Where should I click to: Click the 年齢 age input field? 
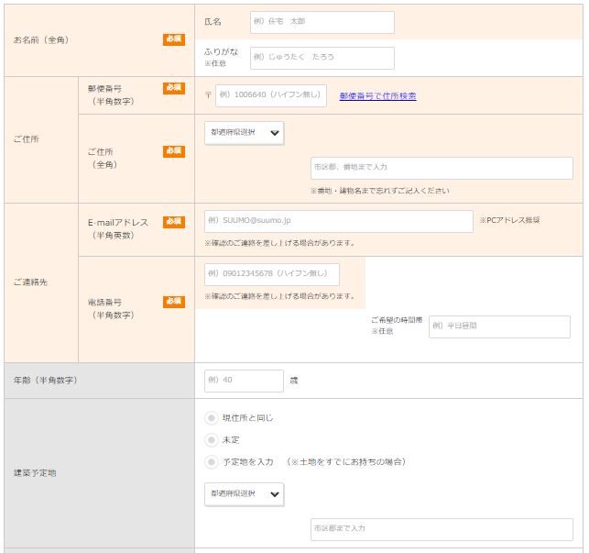pos(244,381)
